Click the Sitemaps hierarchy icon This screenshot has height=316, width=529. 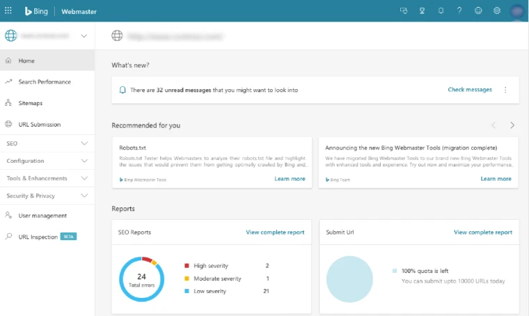pyautogui.click(x=8, y=103)
